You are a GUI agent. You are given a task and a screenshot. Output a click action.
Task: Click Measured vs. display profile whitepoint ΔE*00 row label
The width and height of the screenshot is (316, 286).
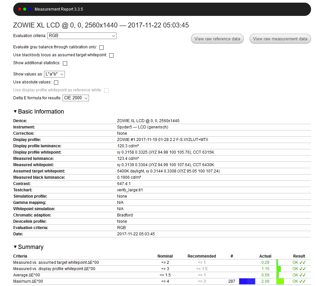click(54, 269)
